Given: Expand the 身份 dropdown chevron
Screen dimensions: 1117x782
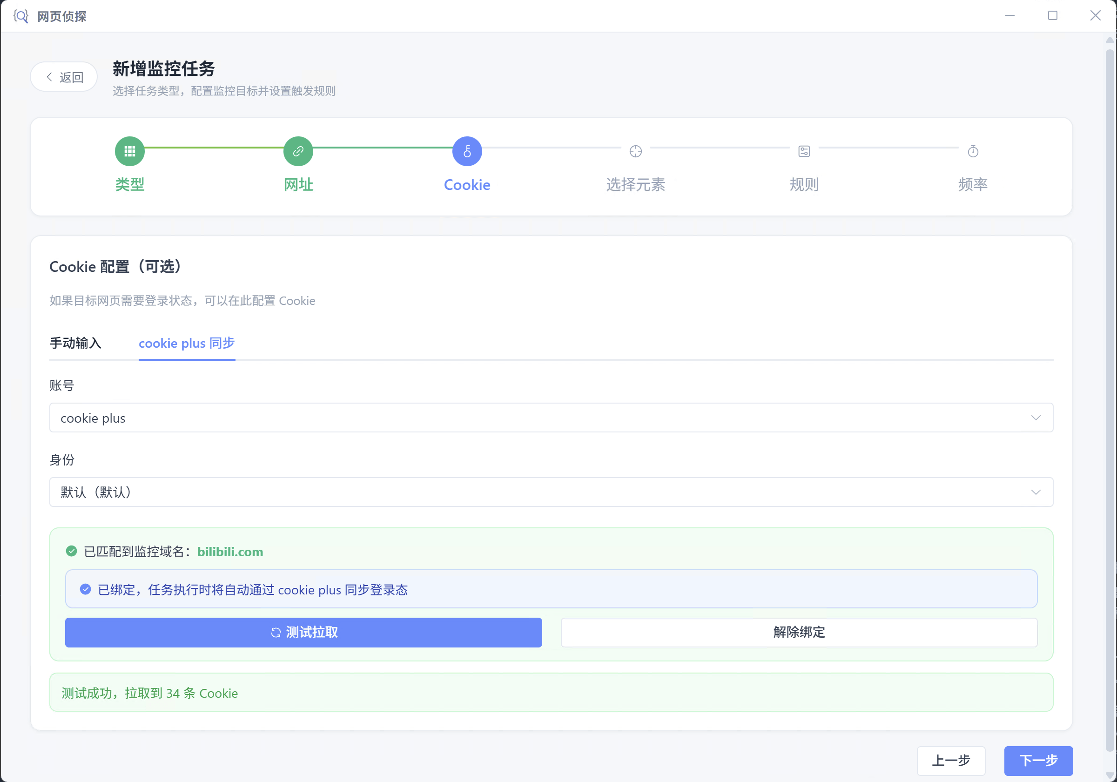Looking at the screenshot, I should pos(1036,492).
